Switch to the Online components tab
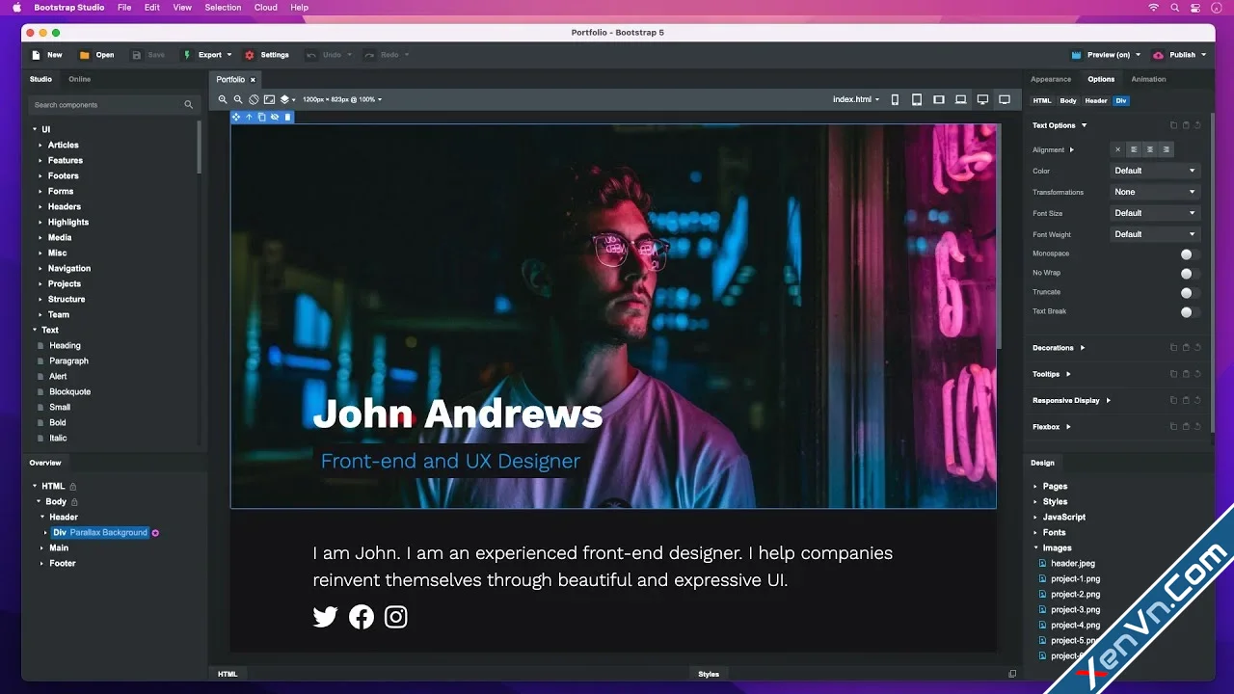This screenshot has width=1234, height=694. (80, 79)
